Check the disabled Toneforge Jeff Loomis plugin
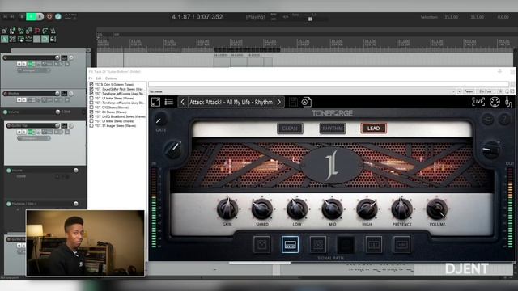The height and width of the screenshot is (291, 518). 91,103
